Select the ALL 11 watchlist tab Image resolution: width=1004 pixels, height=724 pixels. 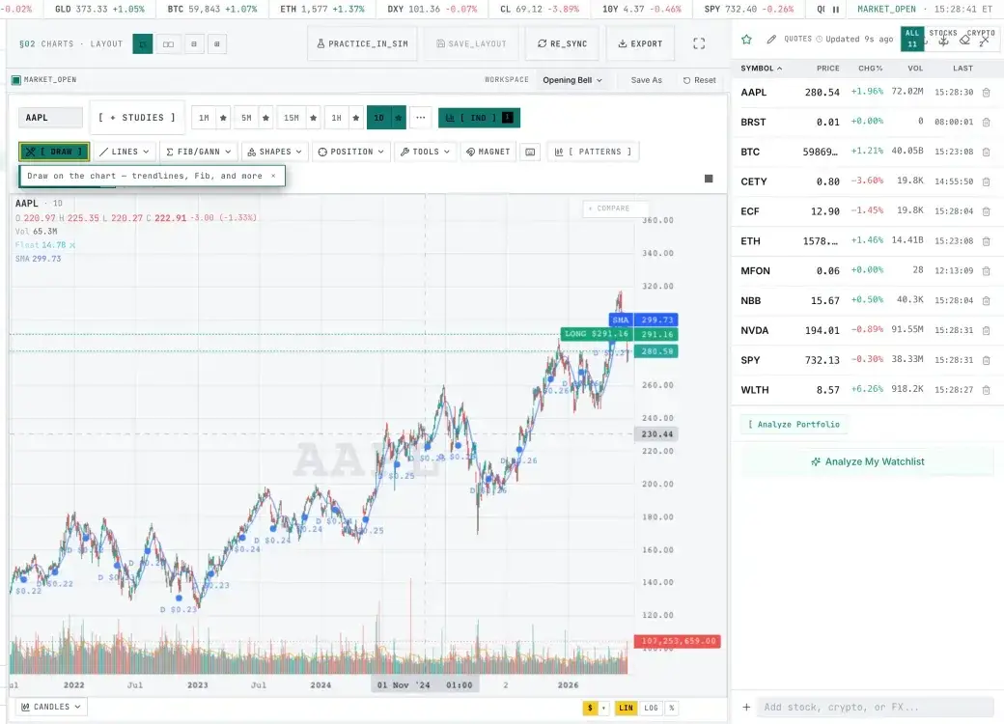coord(912,39)
